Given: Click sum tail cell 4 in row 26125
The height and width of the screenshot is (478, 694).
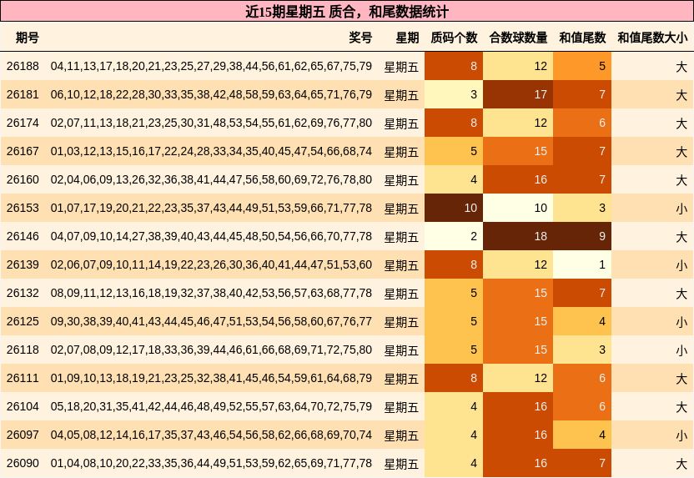Looking at the screenshot, I should pos(582,321).
